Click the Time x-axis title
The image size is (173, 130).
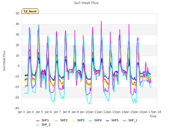153,116
